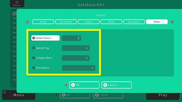Image resolution: width=182 pixels, height=102 pixels.
Task: Open the Special Flag dropdown
Action: click(x=76, y=48)
